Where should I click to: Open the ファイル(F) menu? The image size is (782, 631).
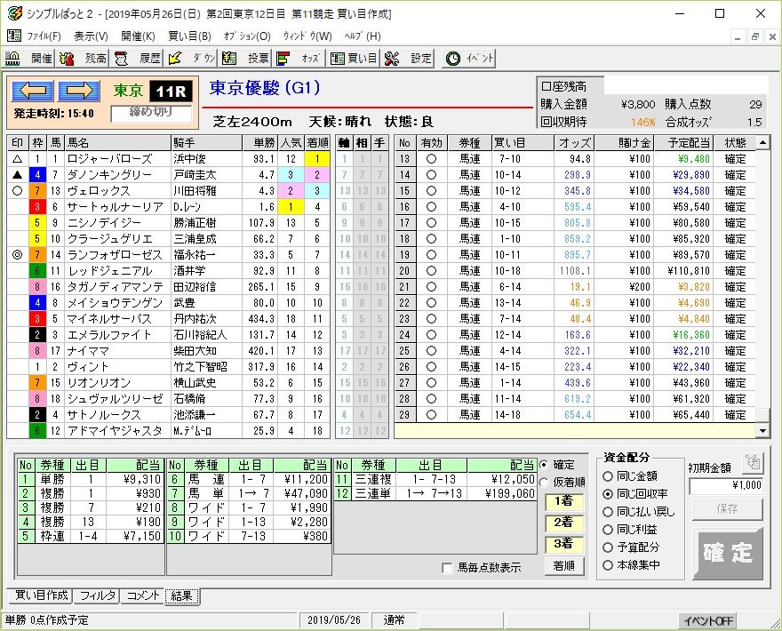[44, 36]
